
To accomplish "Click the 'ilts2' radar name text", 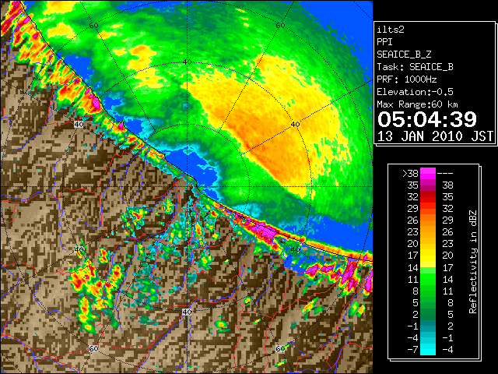I will [391, 30].
